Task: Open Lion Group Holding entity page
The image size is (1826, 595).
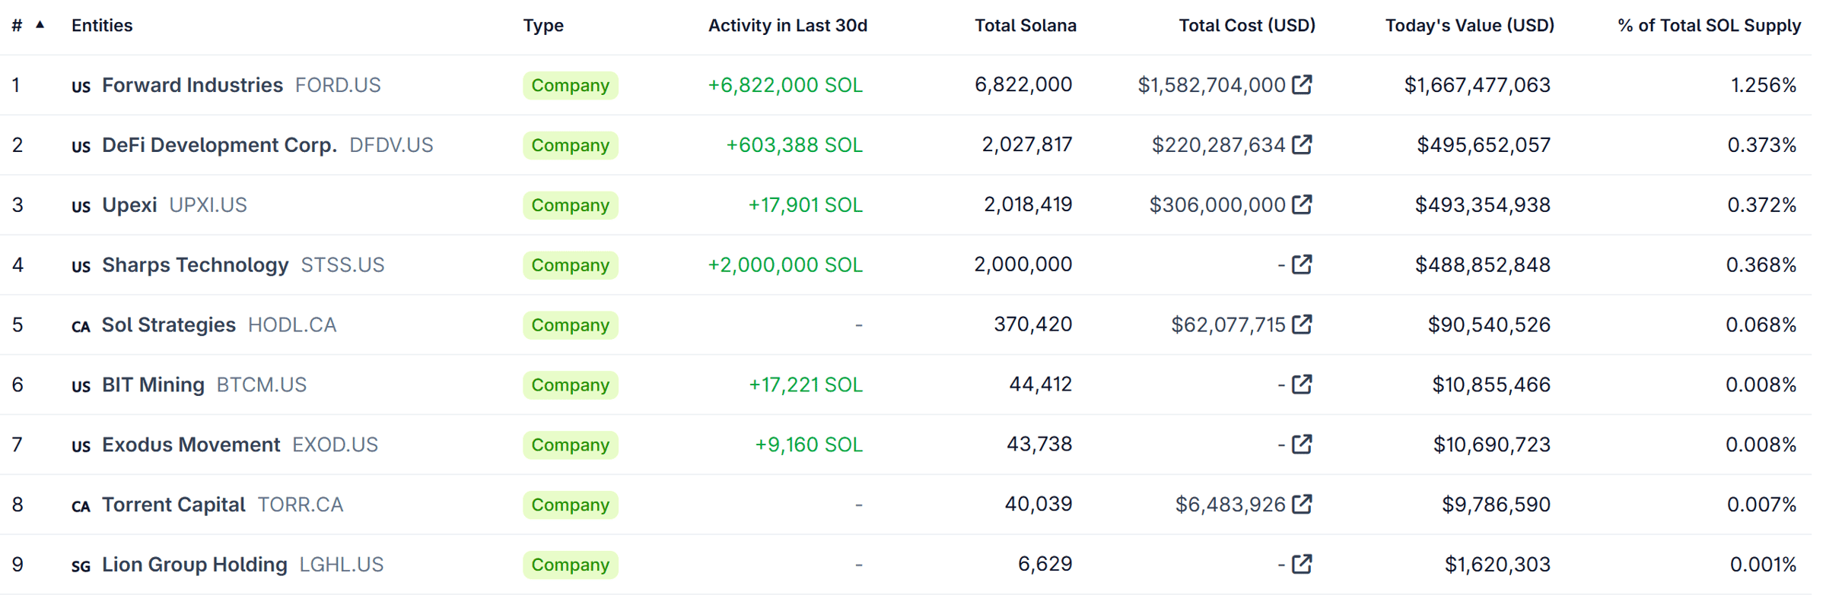Action: pos(195,564)
